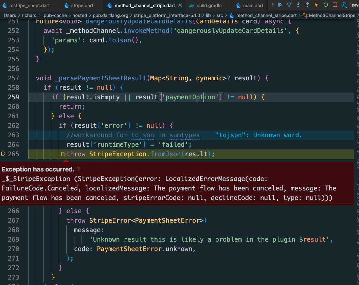The image size is (359, 285).
Task: Switch to the stripe.dart tab
Action: [x=82, y=5]
